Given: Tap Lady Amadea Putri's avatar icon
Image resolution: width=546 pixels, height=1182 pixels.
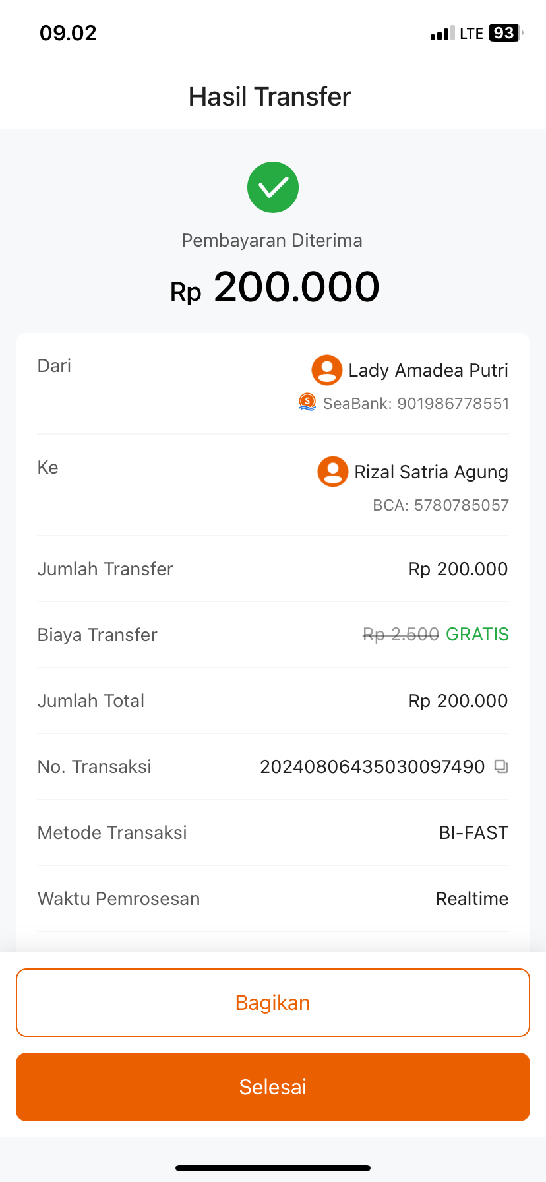Looking at the screenshot, I should (x=327, y=370).
